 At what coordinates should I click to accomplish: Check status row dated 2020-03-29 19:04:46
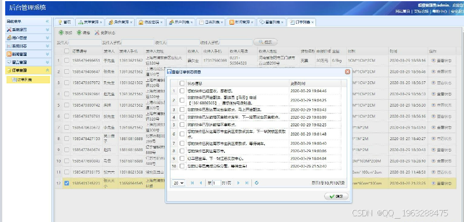coord(182,91)
